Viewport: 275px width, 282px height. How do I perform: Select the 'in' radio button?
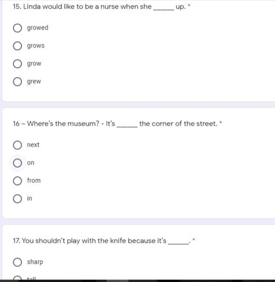(17, 199)
